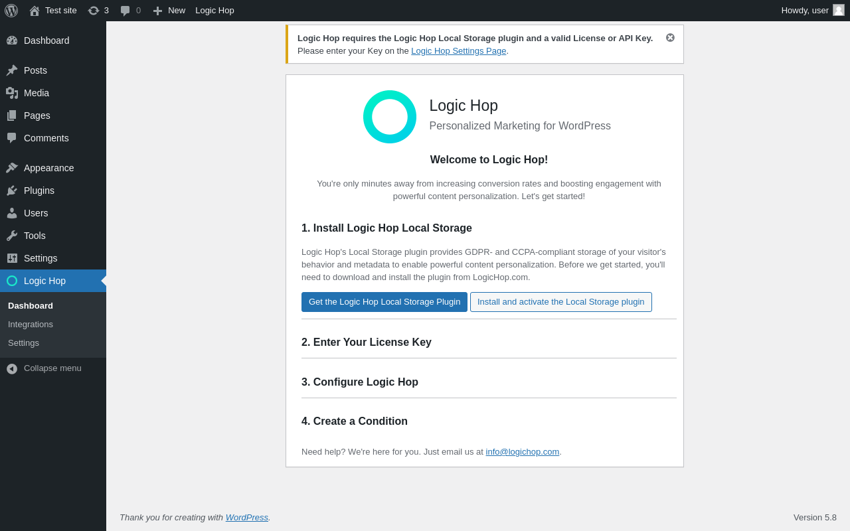850x531 pixels.
Task: Click the 0 comments count in admin bar
Action: [138, 11]
